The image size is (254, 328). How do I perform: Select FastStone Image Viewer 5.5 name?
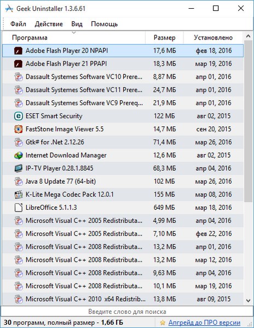tap(65, 129)
